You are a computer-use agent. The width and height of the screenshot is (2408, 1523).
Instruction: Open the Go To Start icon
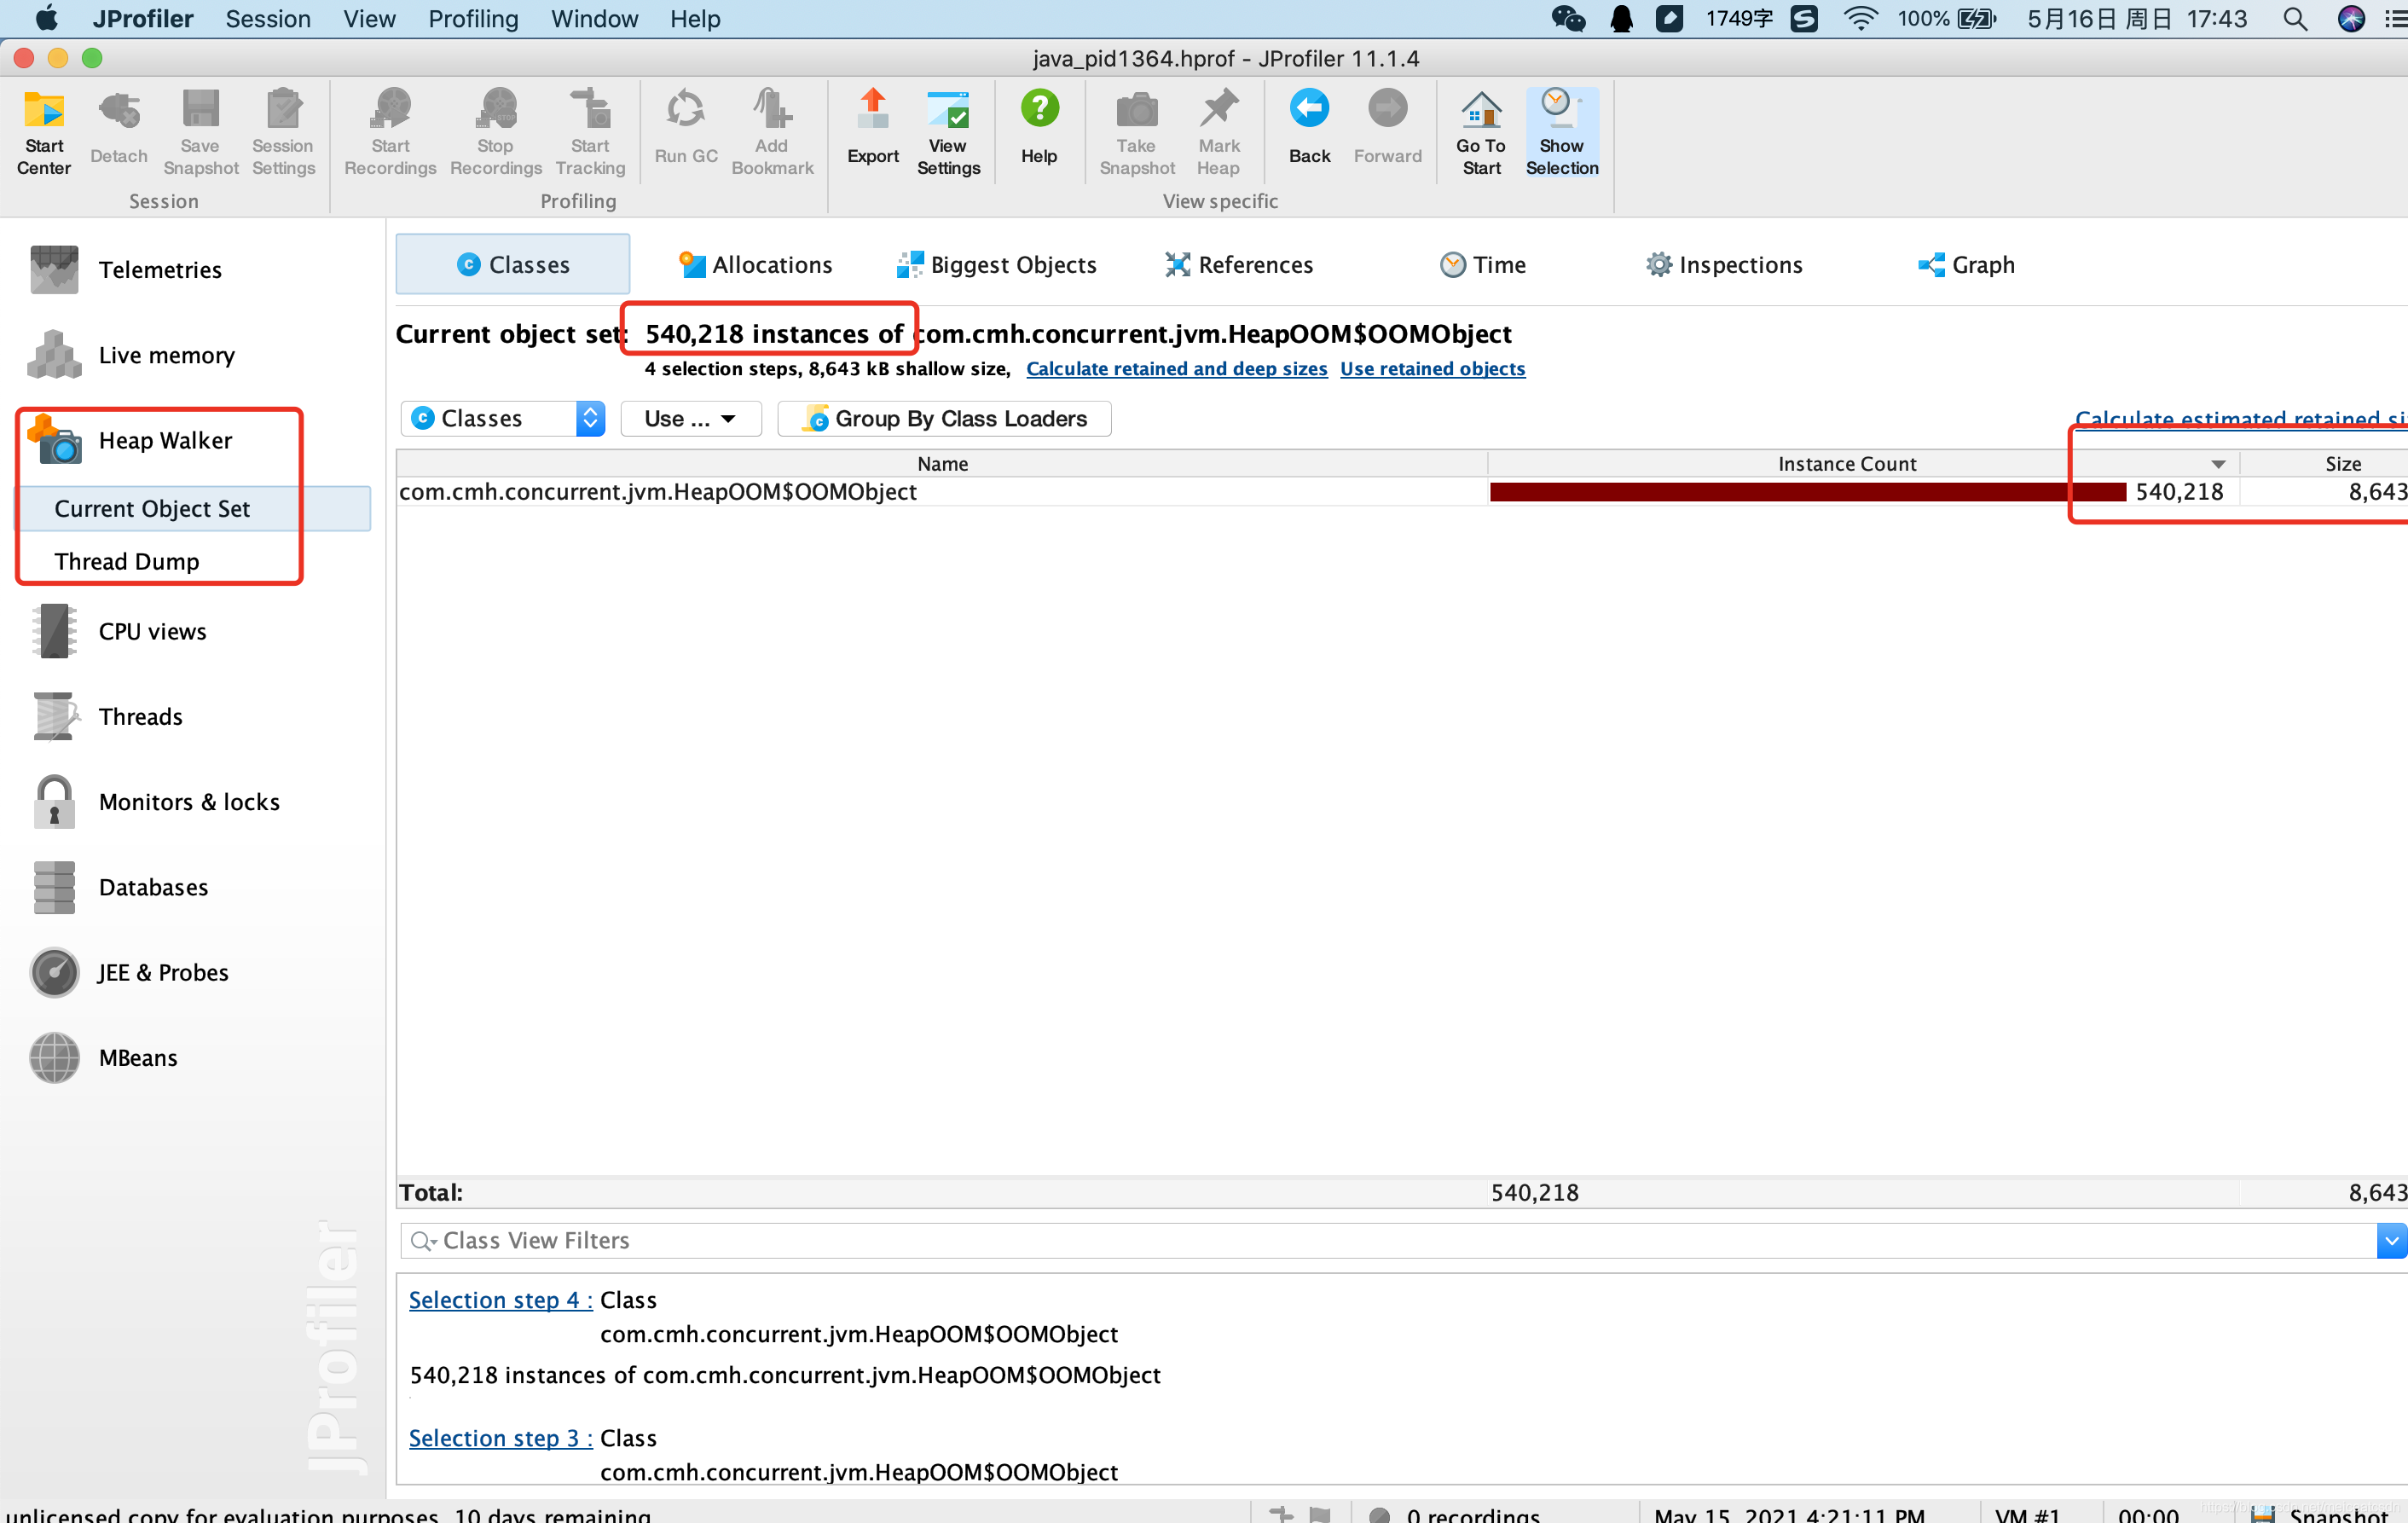click(1480, 130)
